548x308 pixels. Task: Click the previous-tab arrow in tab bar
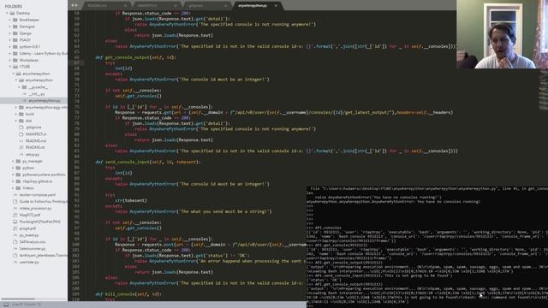72,5
